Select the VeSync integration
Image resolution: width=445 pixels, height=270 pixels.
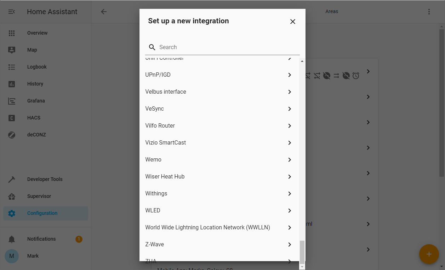click(x=219, y=109)
